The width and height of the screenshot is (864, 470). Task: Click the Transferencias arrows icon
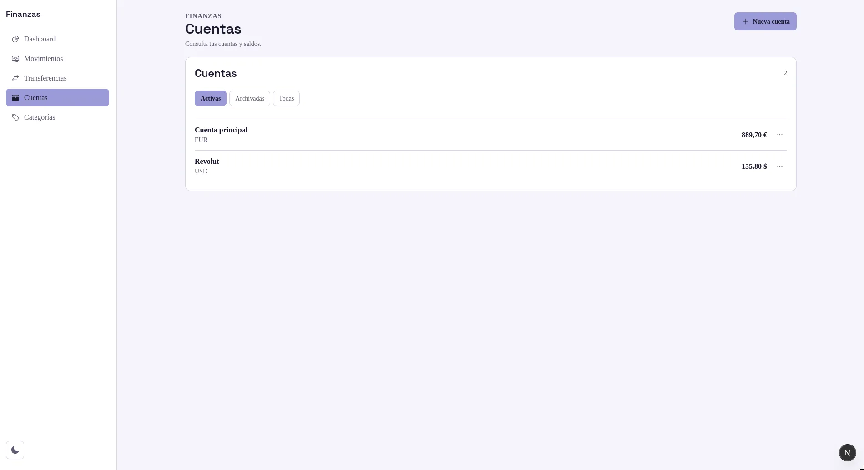[15, 78]
